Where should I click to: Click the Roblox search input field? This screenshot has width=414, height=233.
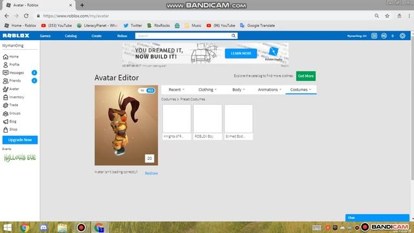pyautogui.click(x=182, y=36)
